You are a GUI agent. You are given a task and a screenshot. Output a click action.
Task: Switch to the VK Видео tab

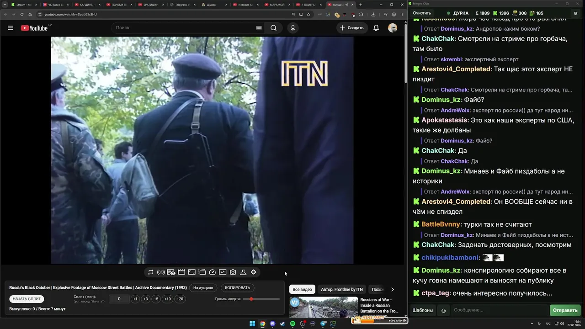point(55,5)
